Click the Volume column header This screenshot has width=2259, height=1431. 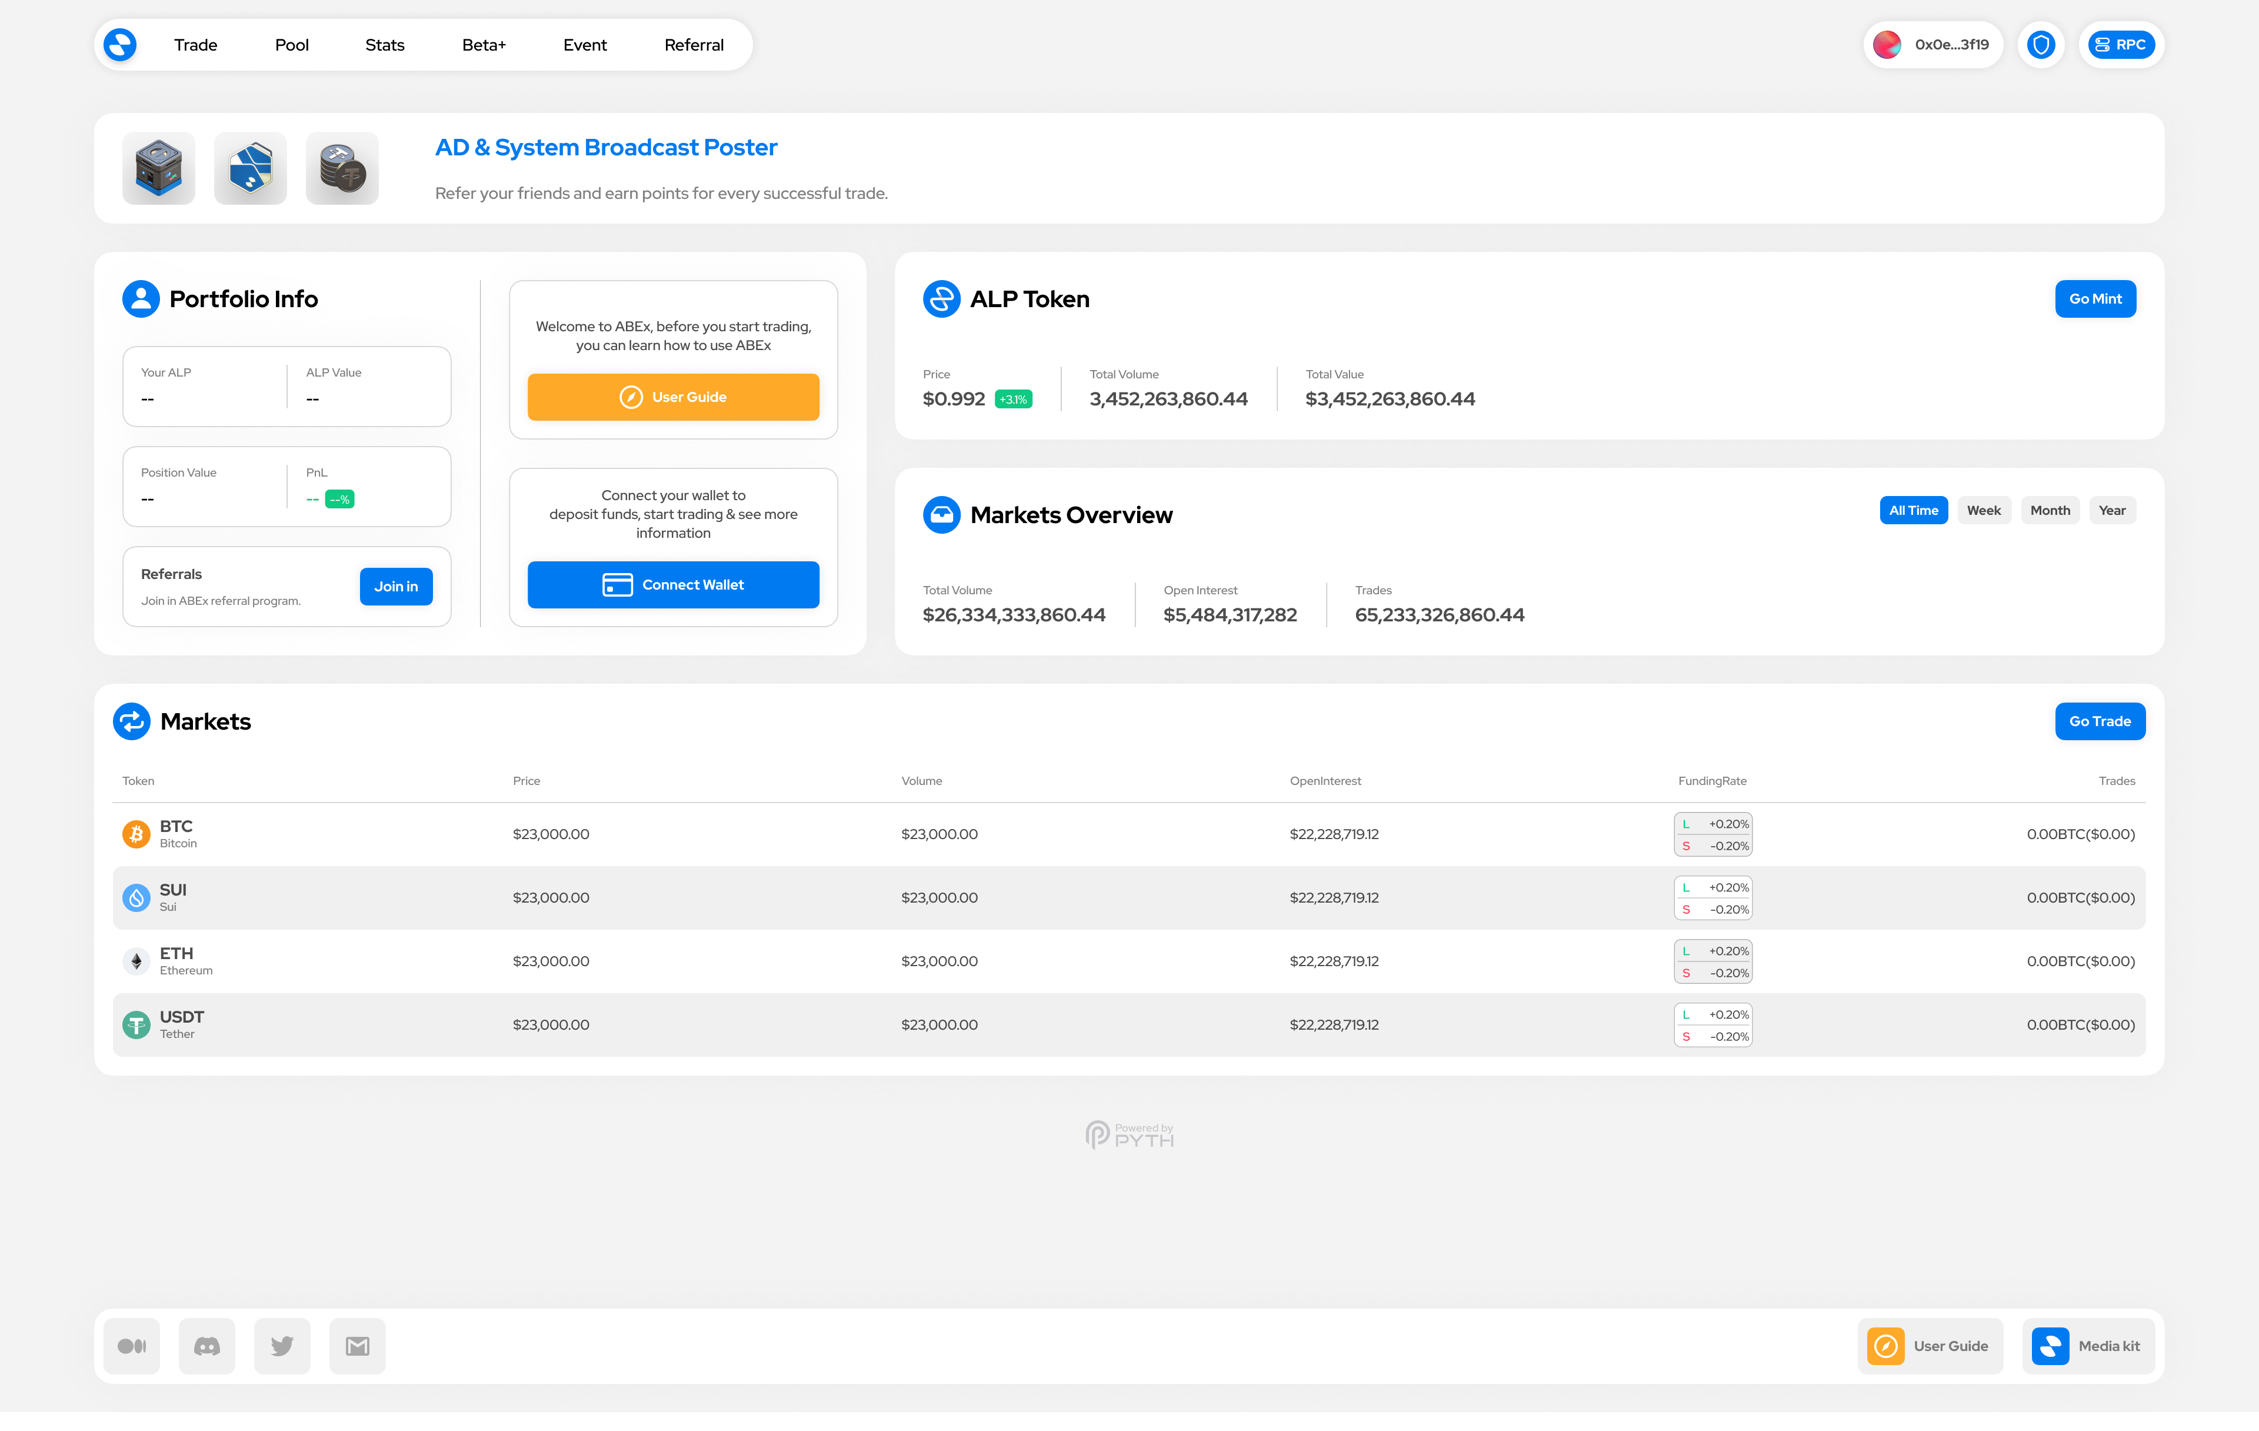pyautogui.click(x=921, y=781)
